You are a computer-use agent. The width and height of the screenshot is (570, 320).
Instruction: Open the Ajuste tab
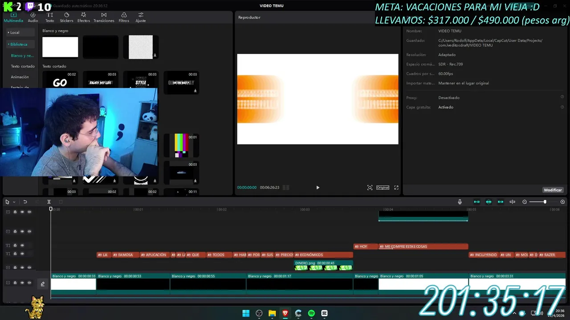pyautogui.click(x=141, y=17)
